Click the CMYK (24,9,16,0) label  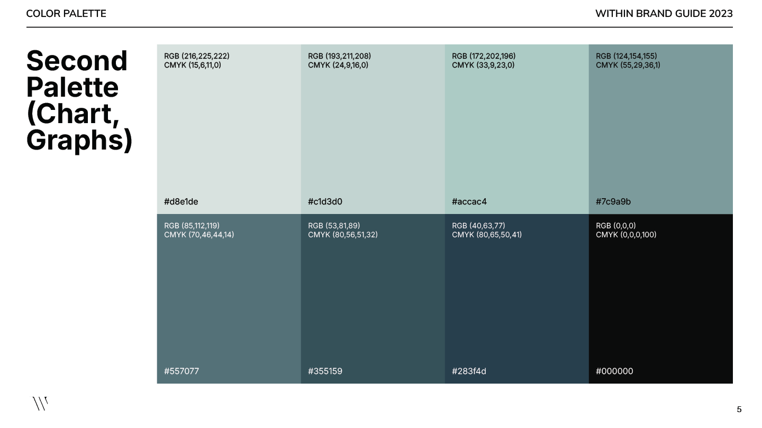click(x=338, y=65)
